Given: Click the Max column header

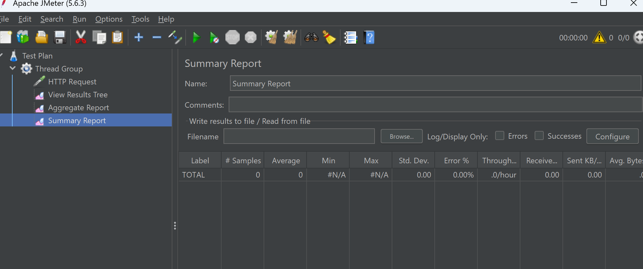Looking at the screenshot, I should pos(371,160).
